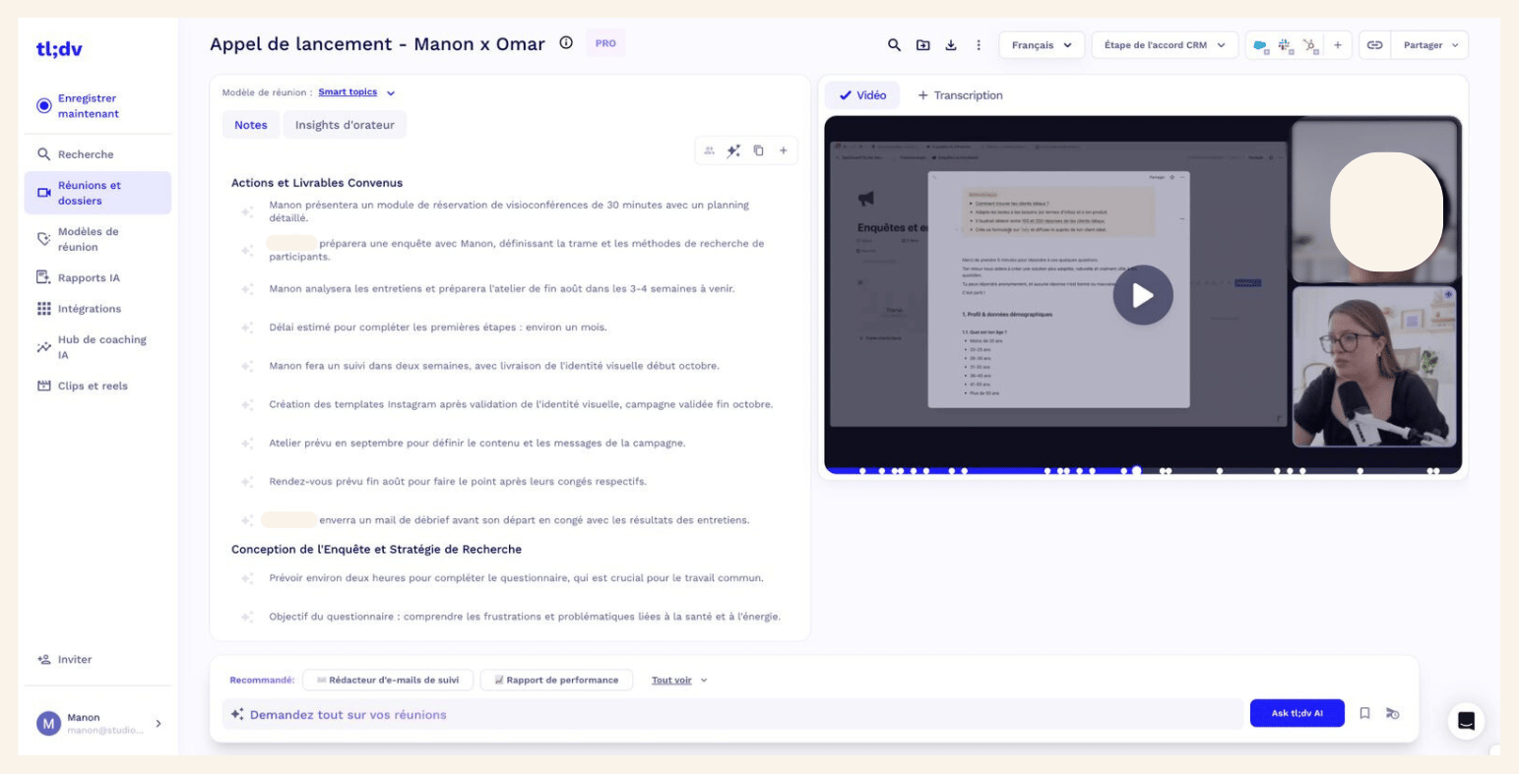Screen dimensions: 1519x774
Task: Expand the Français language dropdown
Action: tap(1042, 45)
